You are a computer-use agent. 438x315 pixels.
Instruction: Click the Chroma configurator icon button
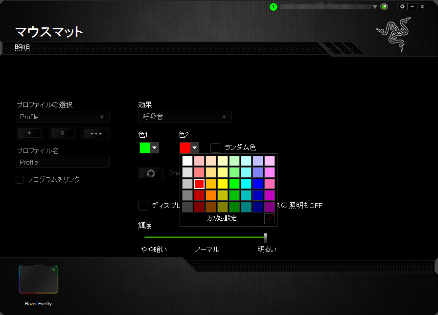pyautogui.click(x=151, y=173)
